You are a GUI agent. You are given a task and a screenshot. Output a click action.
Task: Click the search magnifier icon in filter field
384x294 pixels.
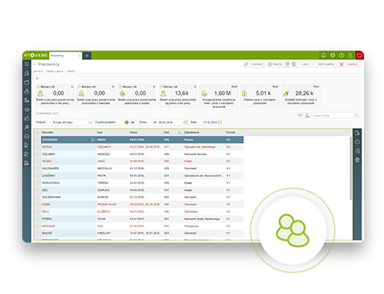click(x=356, y=115)
